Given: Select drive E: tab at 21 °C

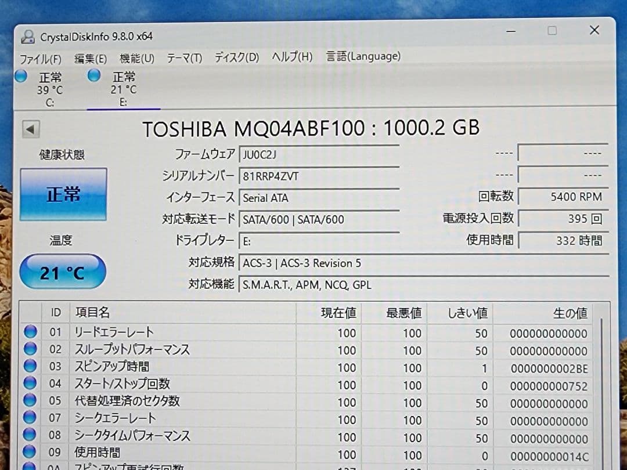Looking at the screenshot, I should click(x=124, y=88).
